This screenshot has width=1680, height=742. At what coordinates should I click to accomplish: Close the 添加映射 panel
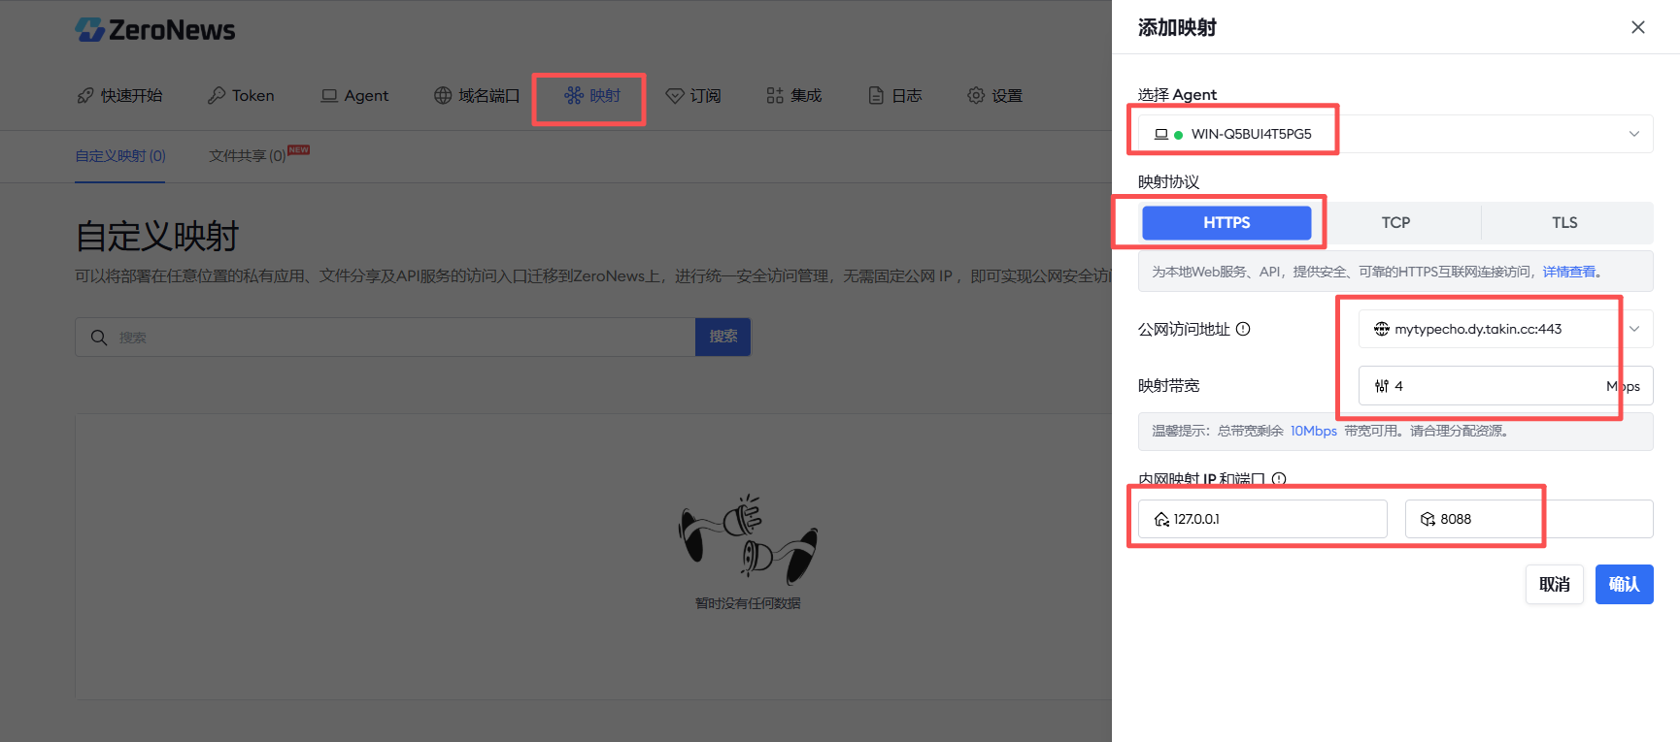point(1638,27)
